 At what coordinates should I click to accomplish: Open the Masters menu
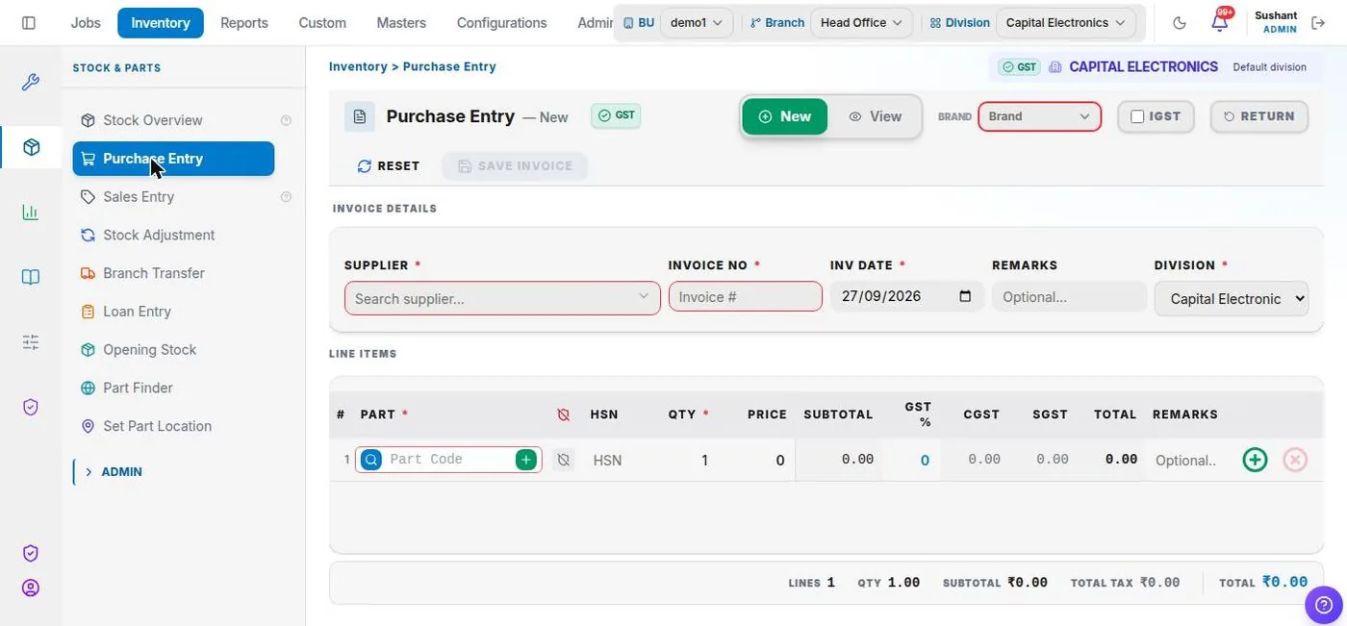[401, 23]
